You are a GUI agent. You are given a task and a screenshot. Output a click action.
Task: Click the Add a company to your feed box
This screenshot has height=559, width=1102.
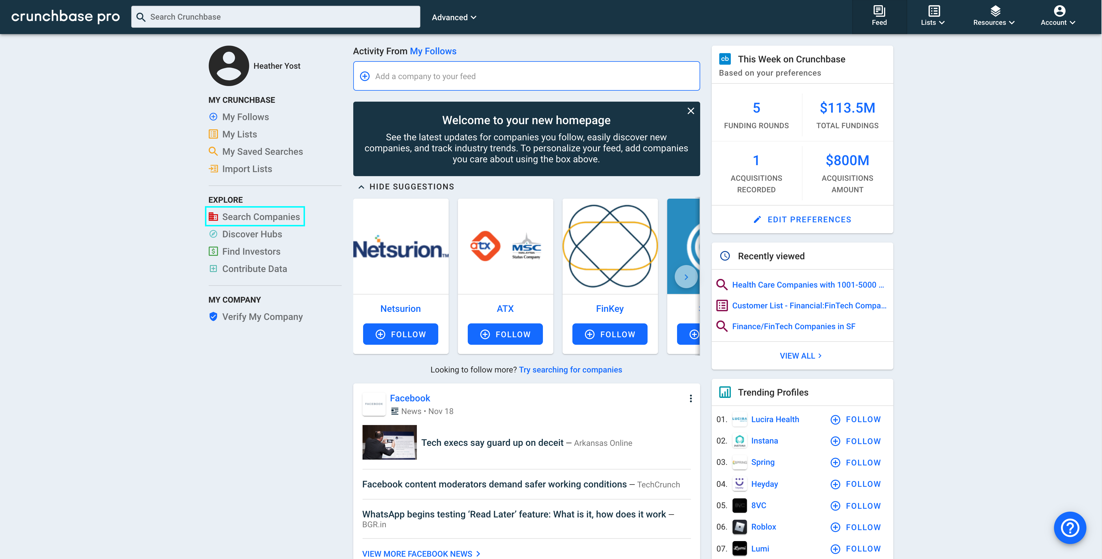526,76
